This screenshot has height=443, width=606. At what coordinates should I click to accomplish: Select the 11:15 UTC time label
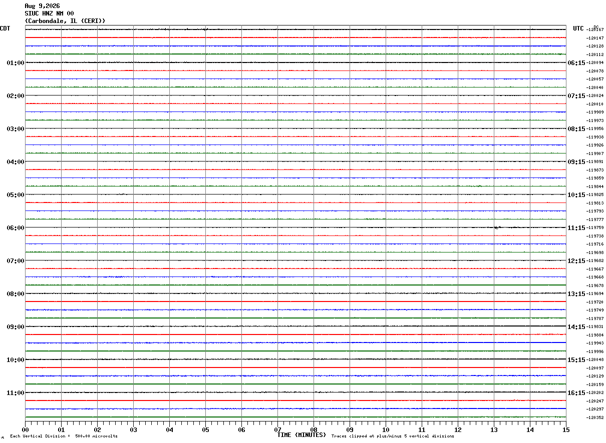pos(576,228)
